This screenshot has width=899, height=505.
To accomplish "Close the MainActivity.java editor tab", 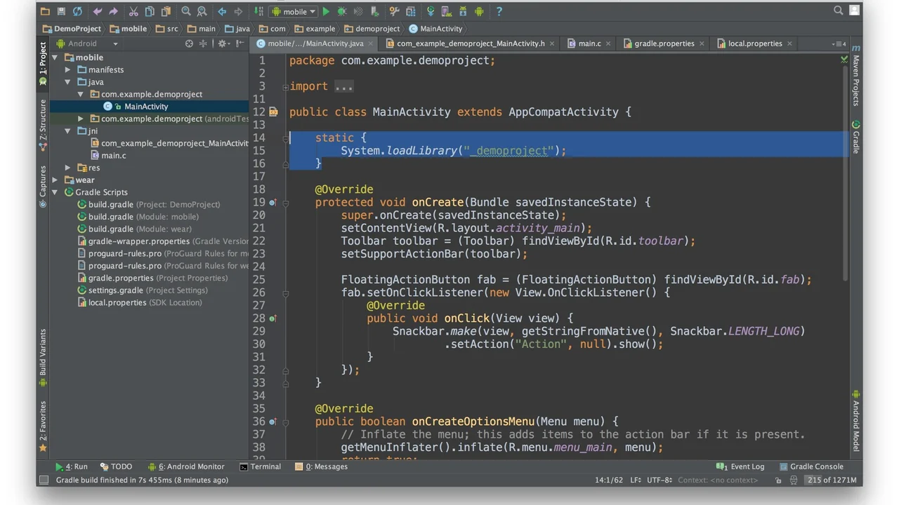I will [371, 43].
